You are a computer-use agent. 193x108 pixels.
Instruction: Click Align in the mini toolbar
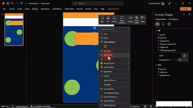[143, 19]
